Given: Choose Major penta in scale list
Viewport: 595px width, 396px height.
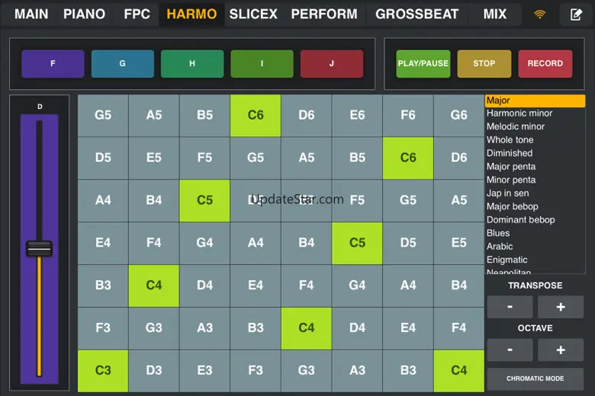Looking at the screenshot, I should coord(511,166).
